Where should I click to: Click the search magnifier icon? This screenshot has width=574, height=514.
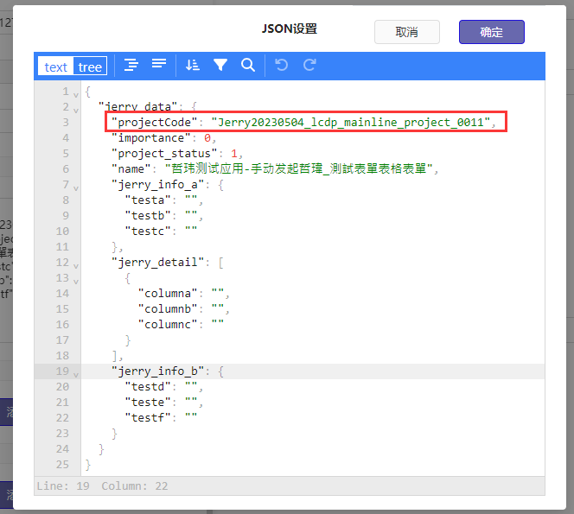(x=248, y=66)
